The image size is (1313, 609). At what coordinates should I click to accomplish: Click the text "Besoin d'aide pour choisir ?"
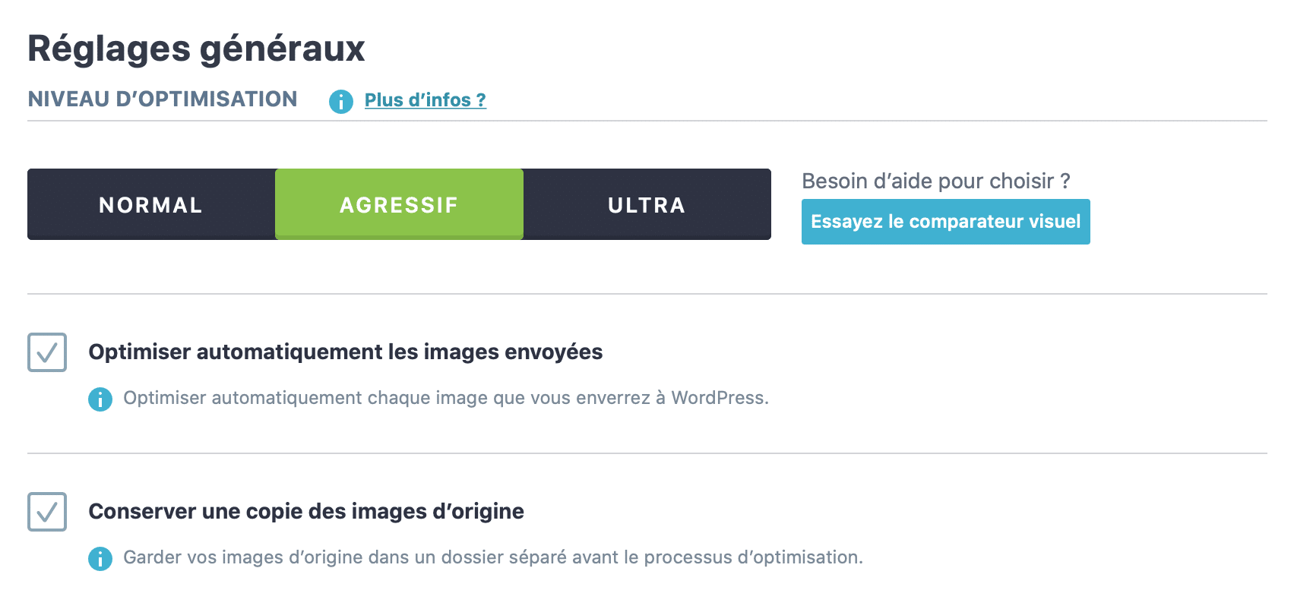coord(935,181)
